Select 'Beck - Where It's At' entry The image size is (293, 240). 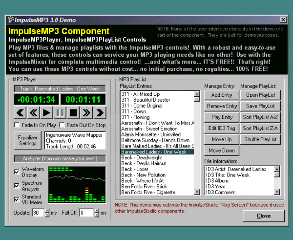click(157, 181)
